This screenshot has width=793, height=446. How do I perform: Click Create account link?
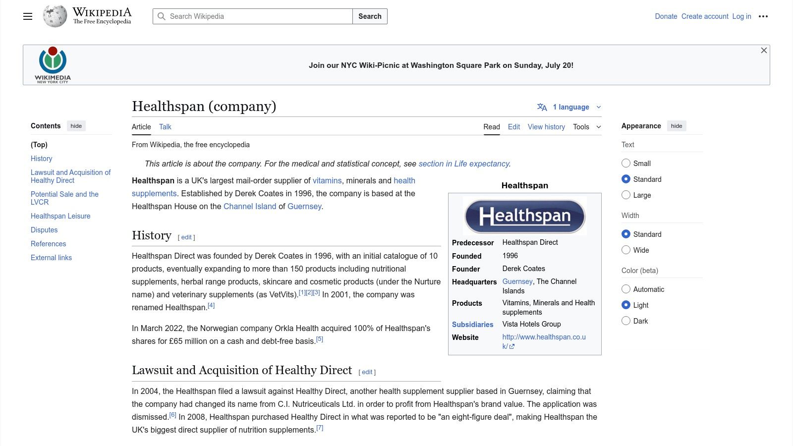[x=705, y=16]
